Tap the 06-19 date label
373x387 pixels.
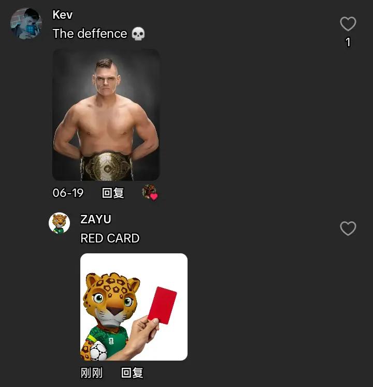click(68, 193)
